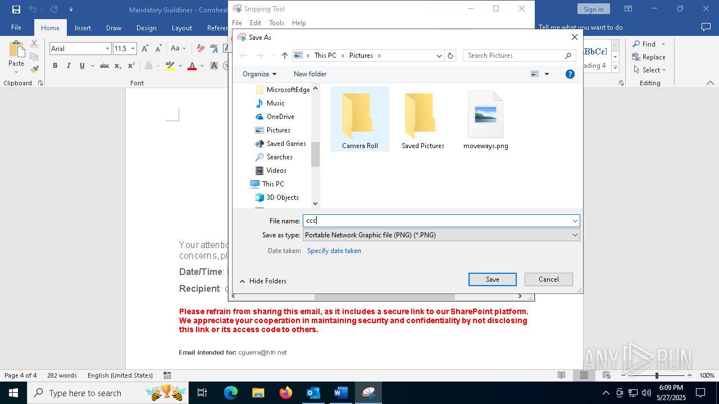The height and width of the screenshot is (404, 719).
Task: Toggle italic formatting
Action: click(69, 66)
